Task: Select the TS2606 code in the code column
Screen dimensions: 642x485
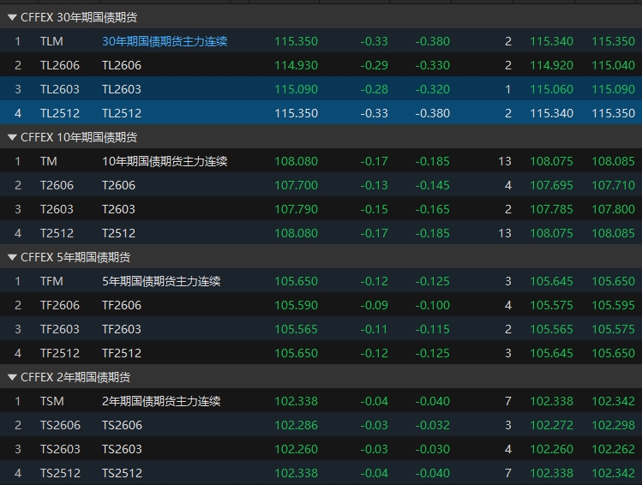Action: pos(60,425)
